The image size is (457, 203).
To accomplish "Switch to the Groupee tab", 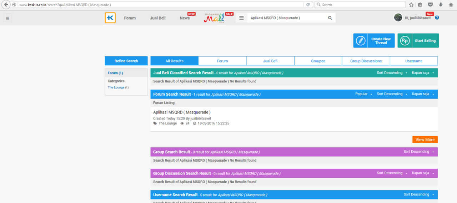I will pos(318,61).
